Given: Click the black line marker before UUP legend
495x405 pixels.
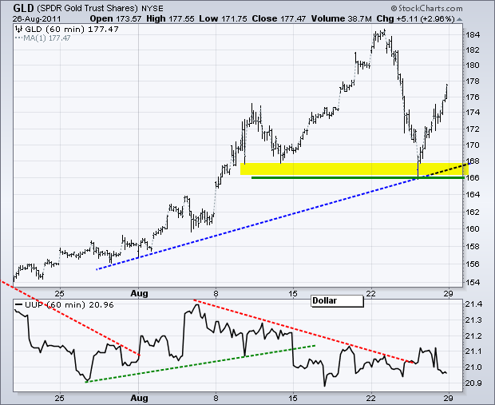Looking at the screenshot, I should coord(19,305).
